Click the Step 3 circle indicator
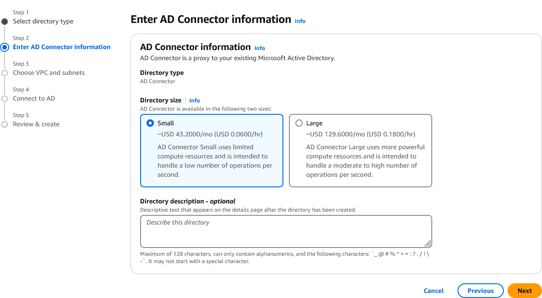Viewport: 542px width, 298px height. coord(5,73)
